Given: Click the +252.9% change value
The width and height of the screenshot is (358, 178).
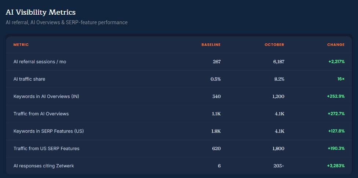Looking at the screenshot, I should (336, 97).
